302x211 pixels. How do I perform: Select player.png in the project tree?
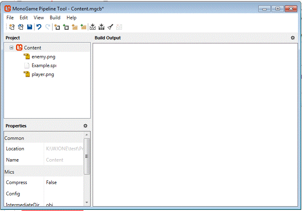pos(43,74)
